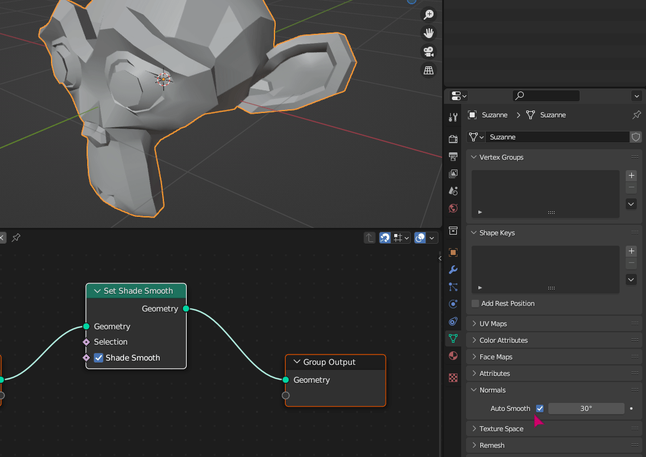Open the node snap options dropdown

pos(401,238)
